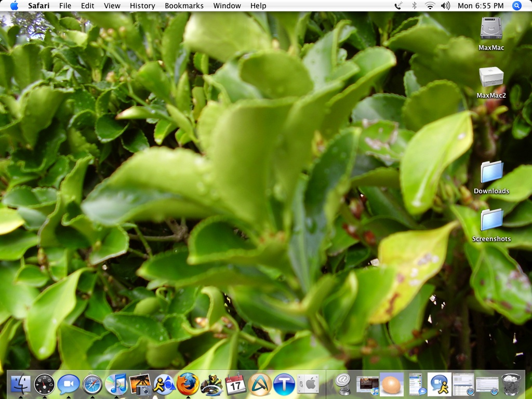
Task: Click the @ spring website shortcut in Dock
Action: coord(343,384)
